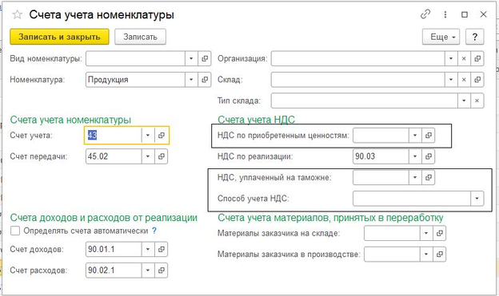Expand the Организация dropdown

point(451,58)
